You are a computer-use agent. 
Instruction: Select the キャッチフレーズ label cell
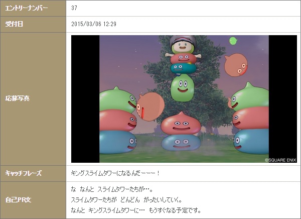[x=33, y=173]
